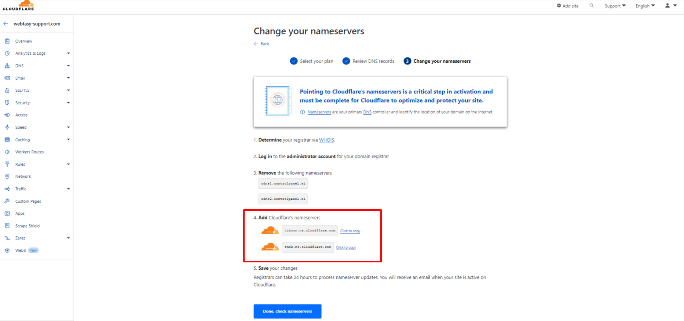Open the DNS help link in notice
The image size is (684, 321).
click(367, 112)
